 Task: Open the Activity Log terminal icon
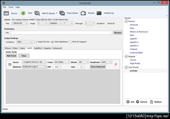click(99, 13)
